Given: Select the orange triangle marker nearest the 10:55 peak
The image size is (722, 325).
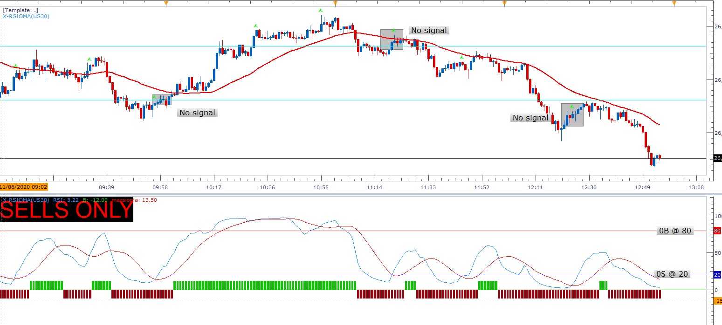Looking at the screenshot, I should pyautogui.click(x=335, y=4).
